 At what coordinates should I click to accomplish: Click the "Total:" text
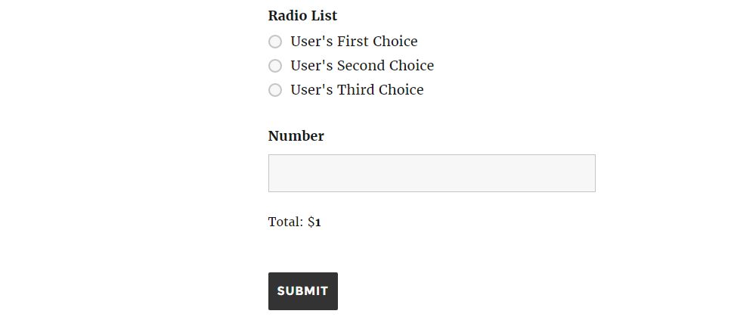pyautogui.click(x=286, y=222)
